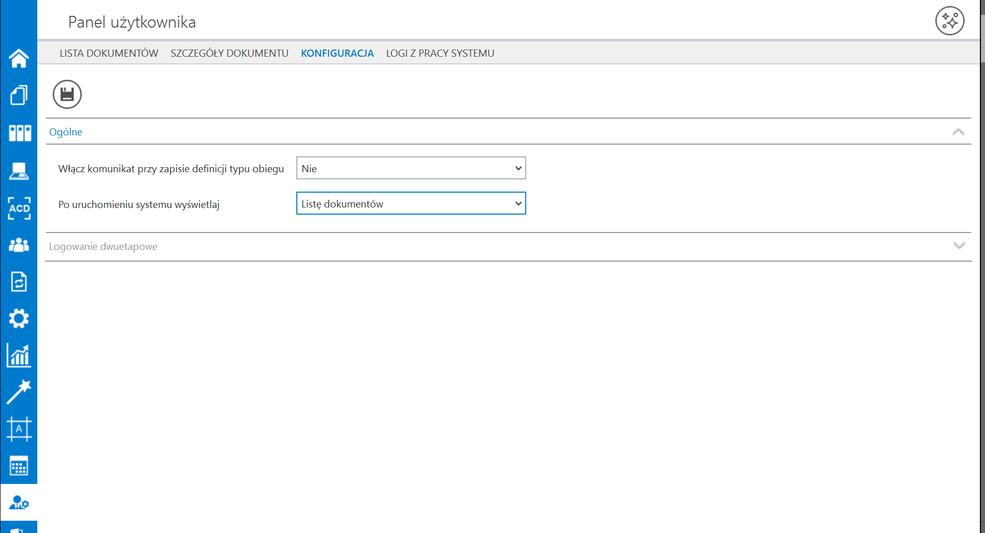Screen dimensions: 985x533
Task: Open the ACD scanning icon in sidebar
Action: point(19,208)
